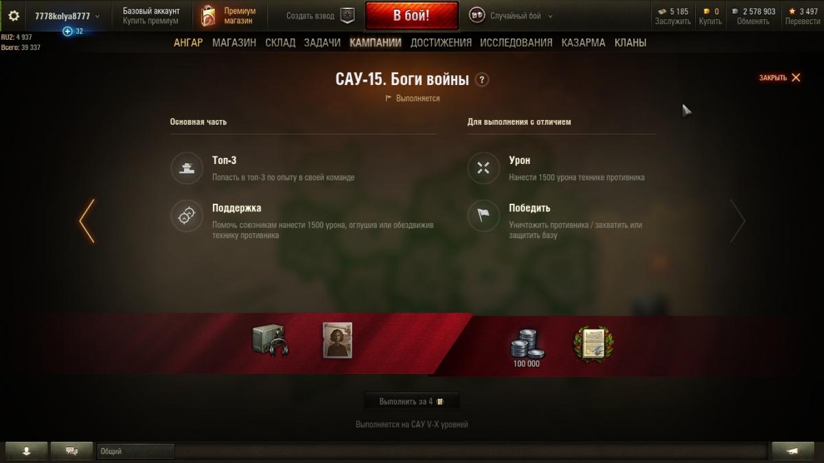
Task: Open the Случайный бой battle mode dropdown
Action: click(x=511, y=16)
